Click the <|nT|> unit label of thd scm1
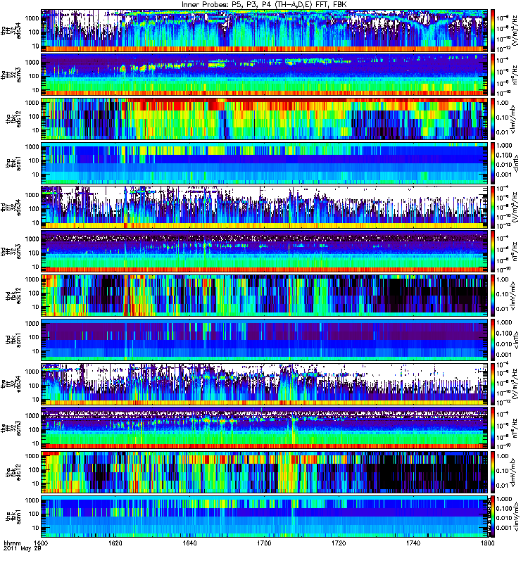 517,340
